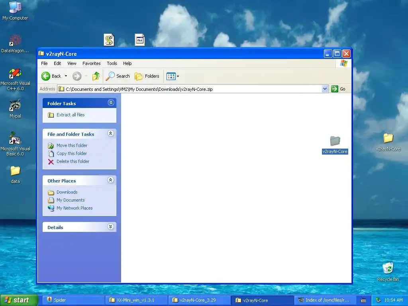Image resolution: width=408 pixels, height=306 pixels.
Task: Select the Recycle Bin icon
Action: click(x=388, y=272)
